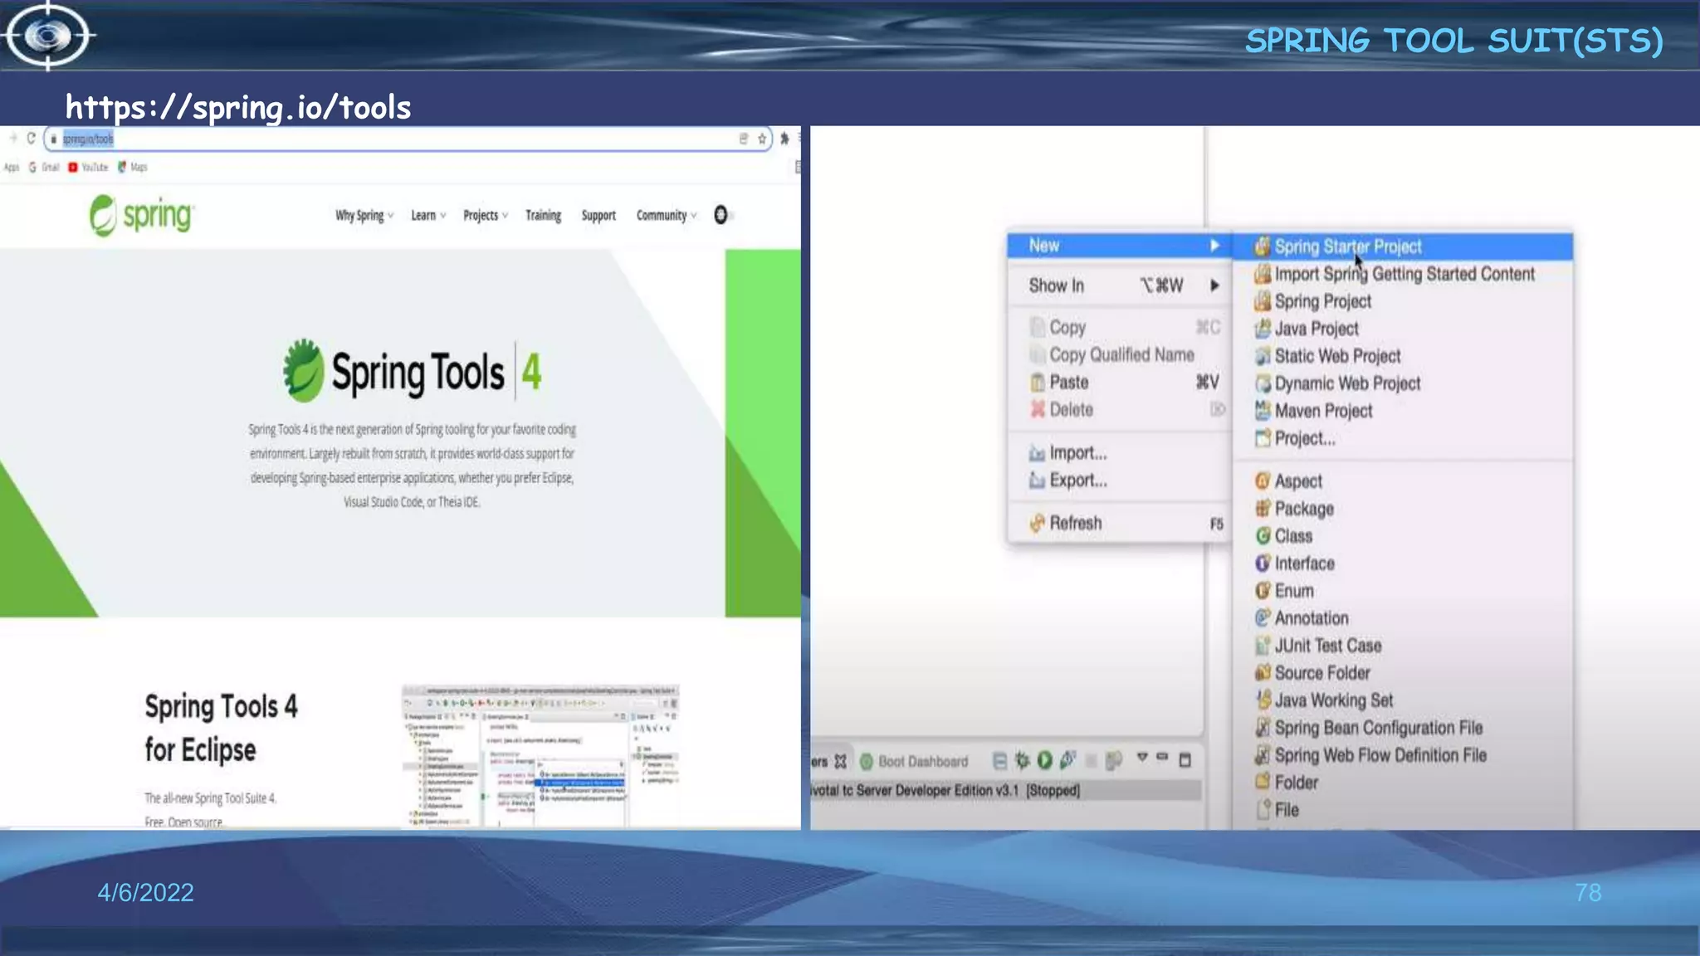Screen dimensions: 1700x956
Task: Select Copy Qualified Name entry
Action: click(1119, 354)
